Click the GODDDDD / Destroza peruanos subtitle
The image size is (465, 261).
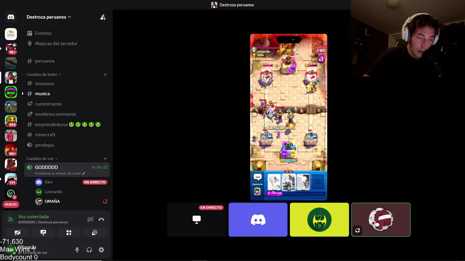click(x=43, y=222)
